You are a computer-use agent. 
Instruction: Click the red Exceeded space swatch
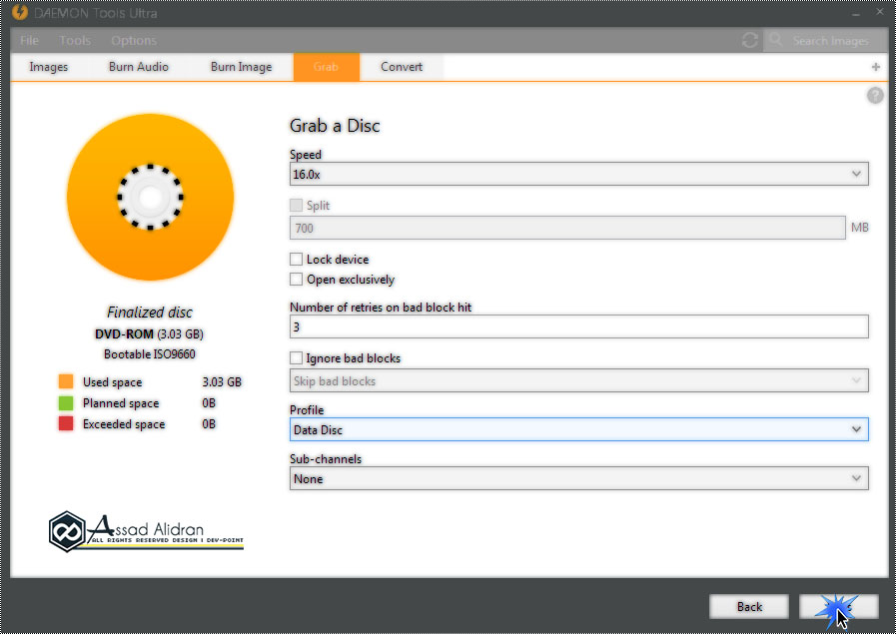(66, 423)
